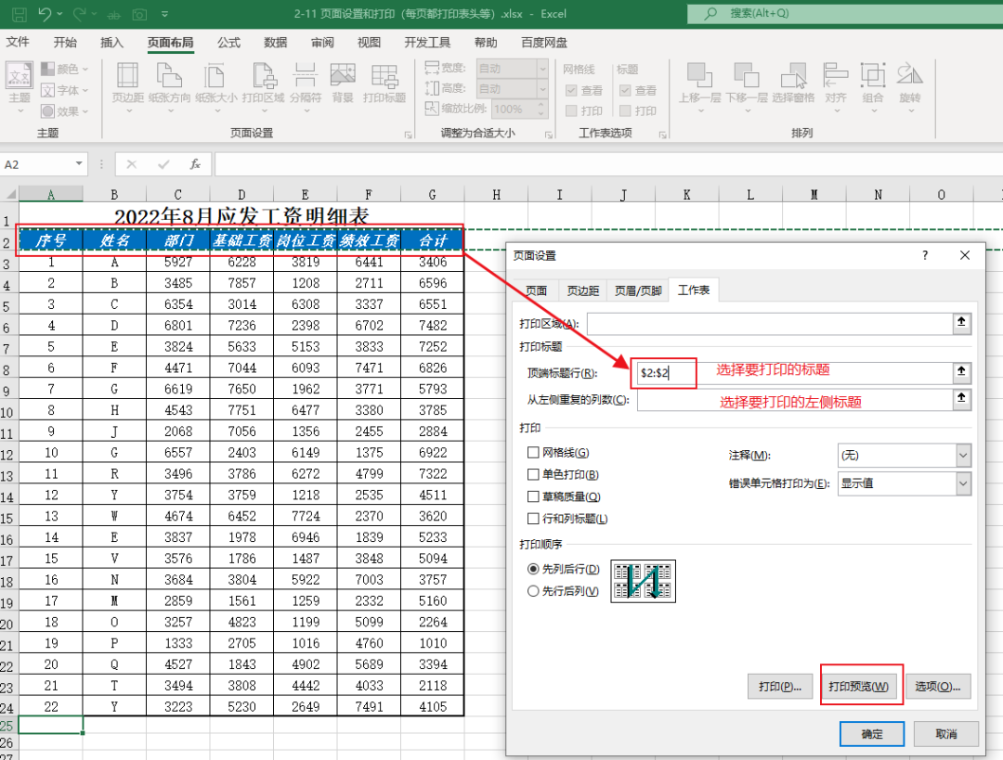Click the 顶端标题行 input with $2:$2

point(796,372)
